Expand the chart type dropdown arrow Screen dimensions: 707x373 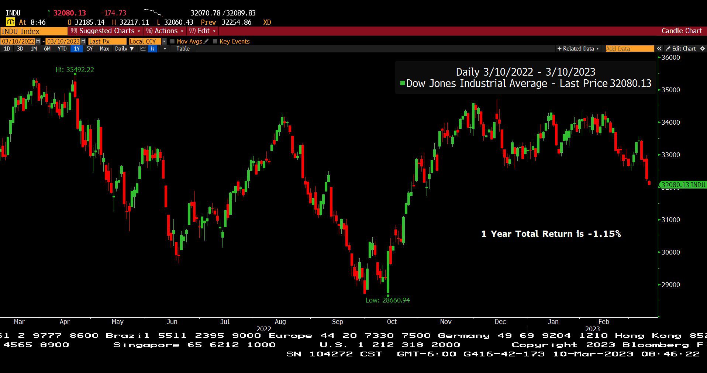click(165, 49)
